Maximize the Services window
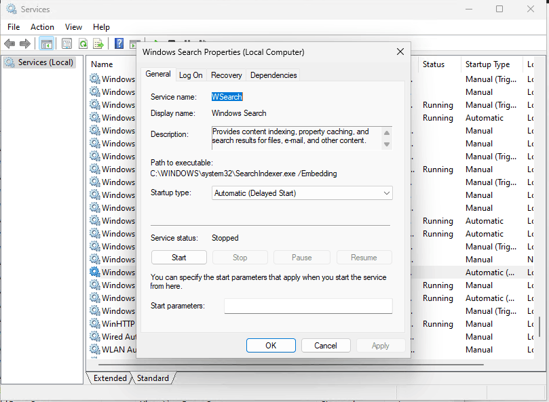This screenshot has width=549, height=402. pos(499,9)
